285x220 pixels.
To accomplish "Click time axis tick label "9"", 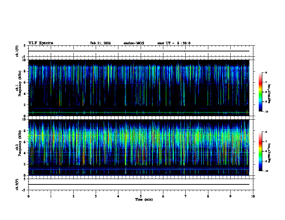I will tap(230, 196).
